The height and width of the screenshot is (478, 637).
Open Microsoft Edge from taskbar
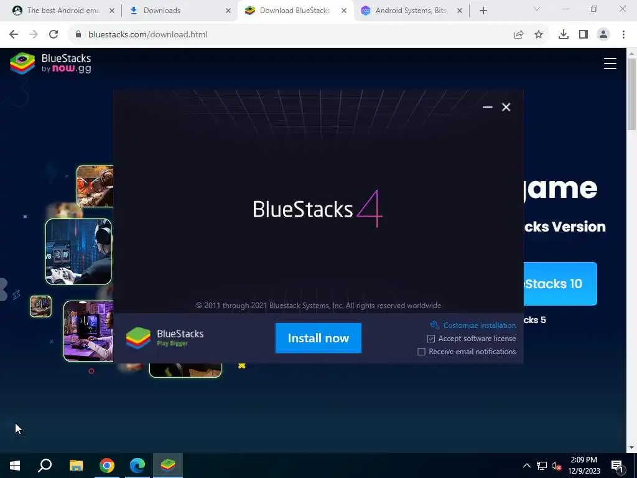137,466
